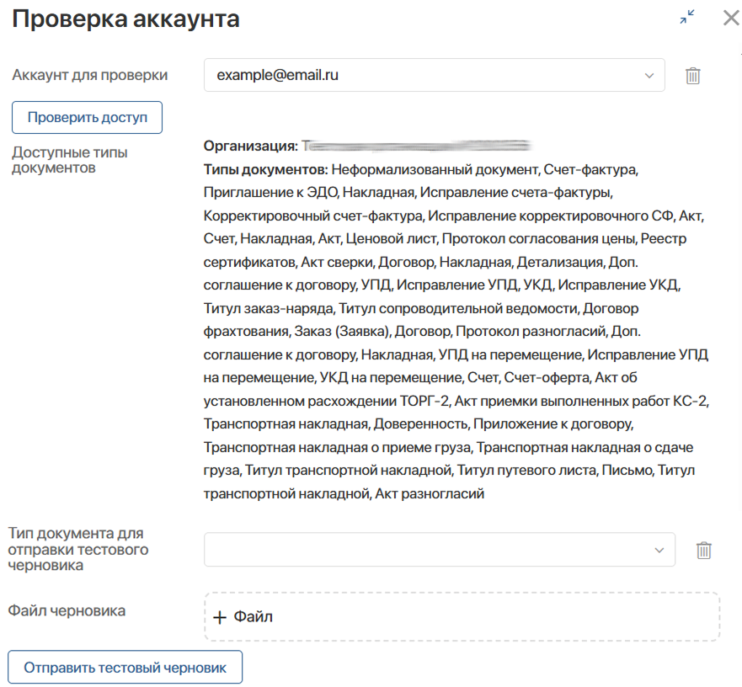
Task: Click the text Акт разногласий
Action: (430, 494)
